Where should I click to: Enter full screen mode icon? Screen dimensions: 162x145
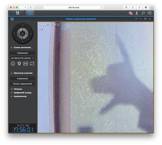pos(32,64)
